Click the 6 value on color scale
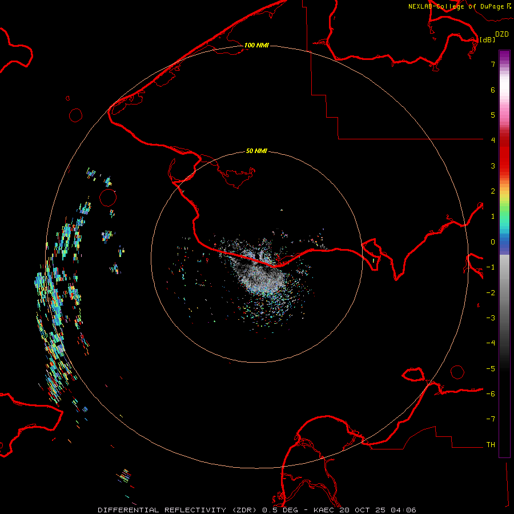Viewport: 514px width, 514px height. coord(493,90)
